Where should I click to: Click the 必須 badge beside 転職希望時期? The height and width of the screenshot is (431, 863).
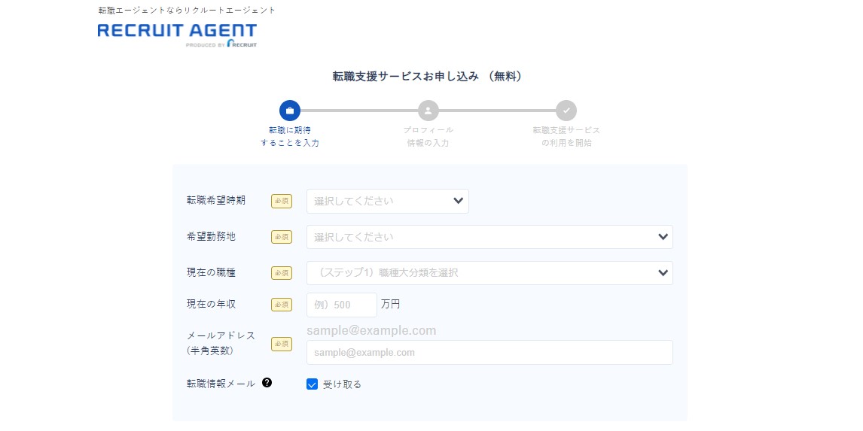click(x=281, y=201)
